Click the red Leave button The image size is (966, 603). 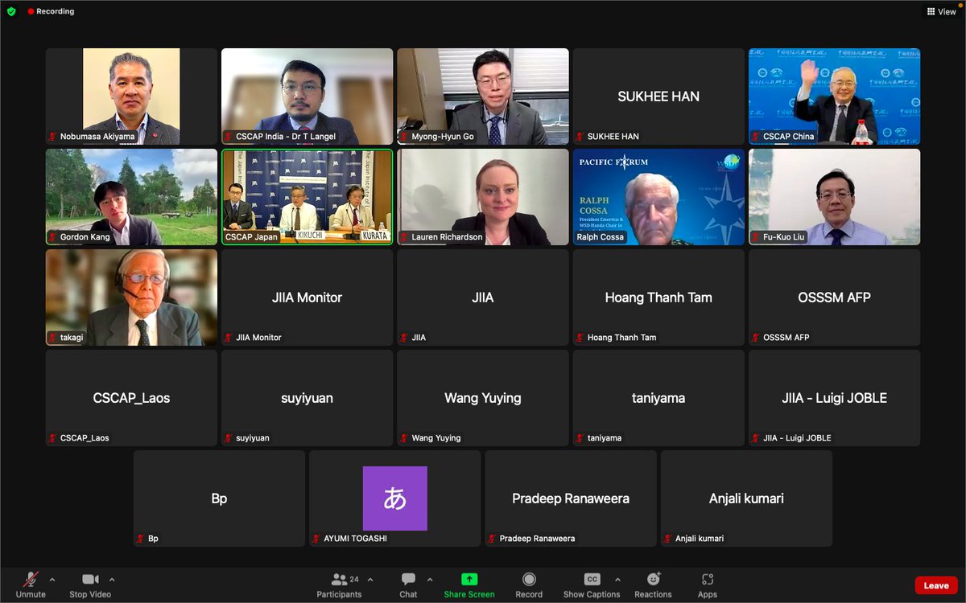pos(936,585)
